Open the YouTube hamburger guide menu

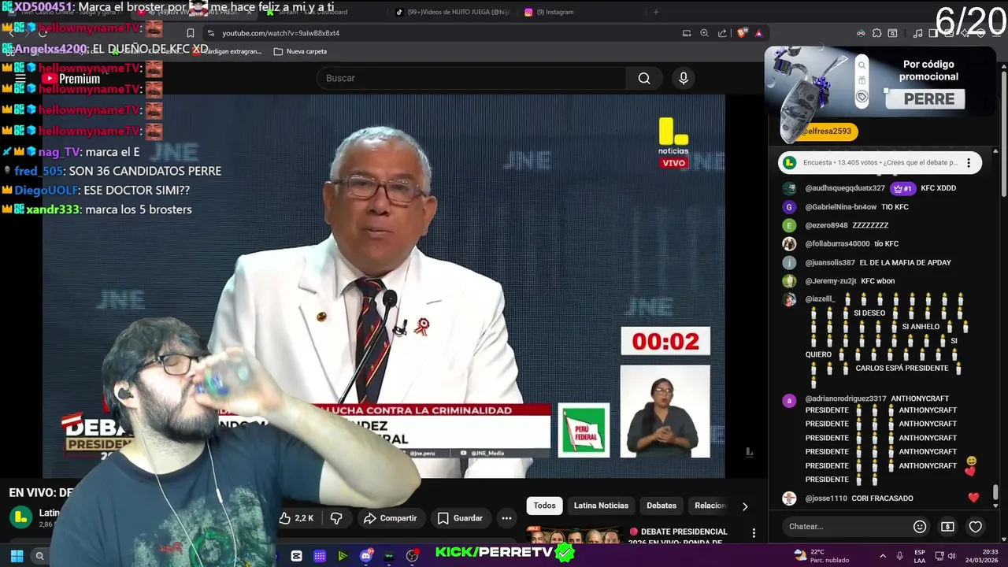tap(20, 79)
